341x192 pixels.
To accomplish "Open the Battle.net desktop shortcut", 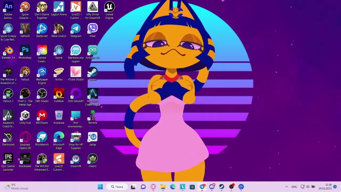I will [42, 31].
